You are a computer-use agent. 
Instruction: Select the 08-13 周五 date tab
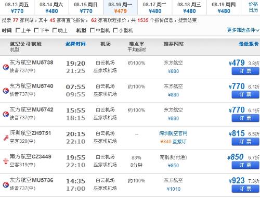click(x=17, y=8)
